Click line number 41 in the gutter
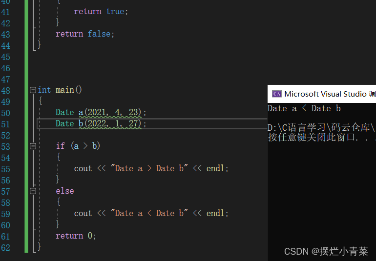 pos(5,12)
